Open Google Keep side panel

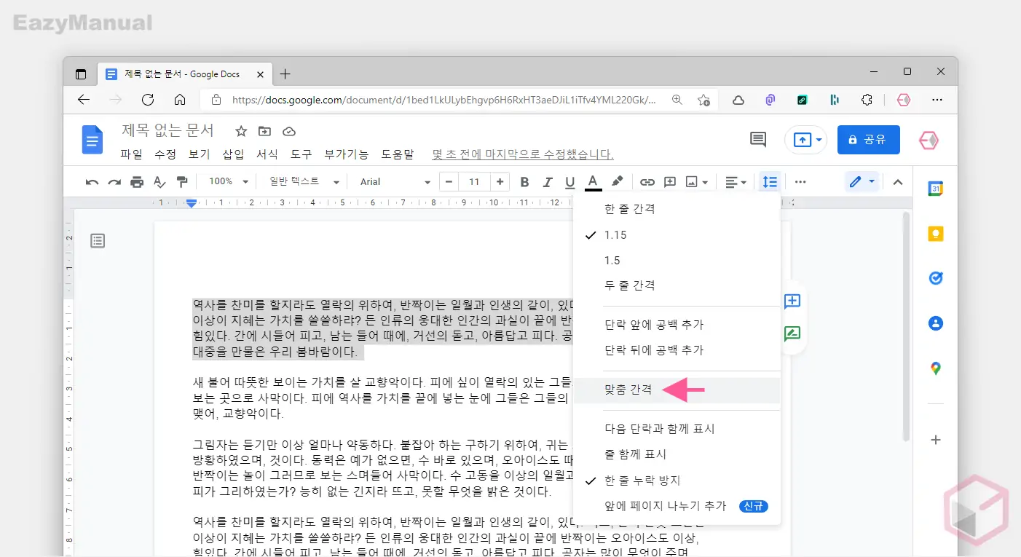pos(936,234)
